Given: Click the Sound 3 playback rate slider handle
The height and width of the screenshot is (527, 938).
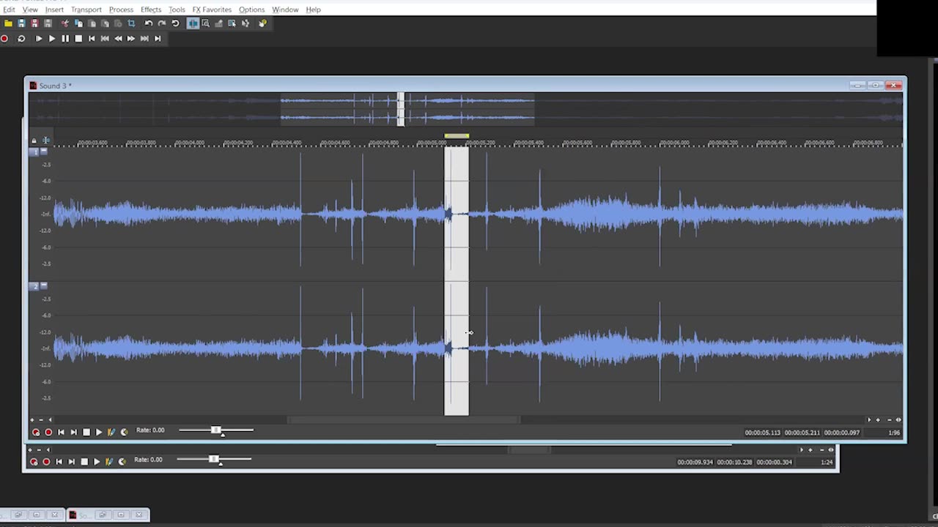Looking at the screenshot, I should coord(216,430).
